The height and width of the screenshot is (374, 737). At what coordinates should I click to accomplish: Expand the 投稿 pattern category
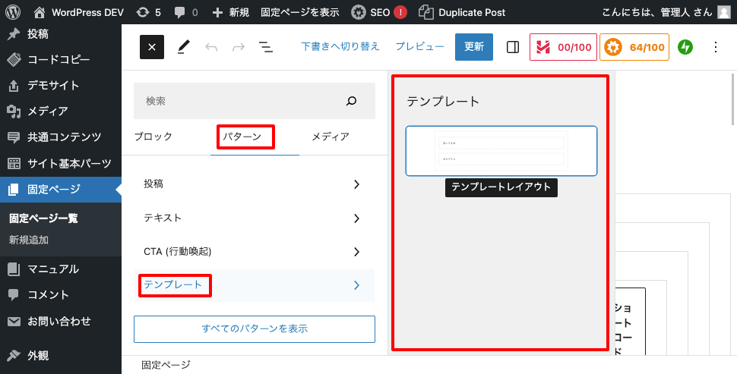point(254,184)
